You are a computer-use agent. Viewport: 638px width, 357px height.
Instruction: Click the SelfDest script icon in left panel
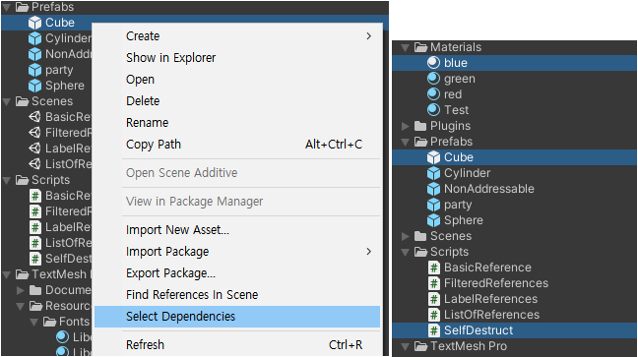(35, 259)
